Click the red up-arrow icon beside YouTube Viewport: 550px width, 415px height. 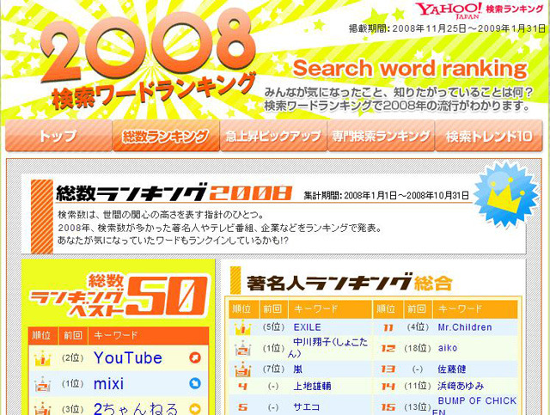[195, 357]
